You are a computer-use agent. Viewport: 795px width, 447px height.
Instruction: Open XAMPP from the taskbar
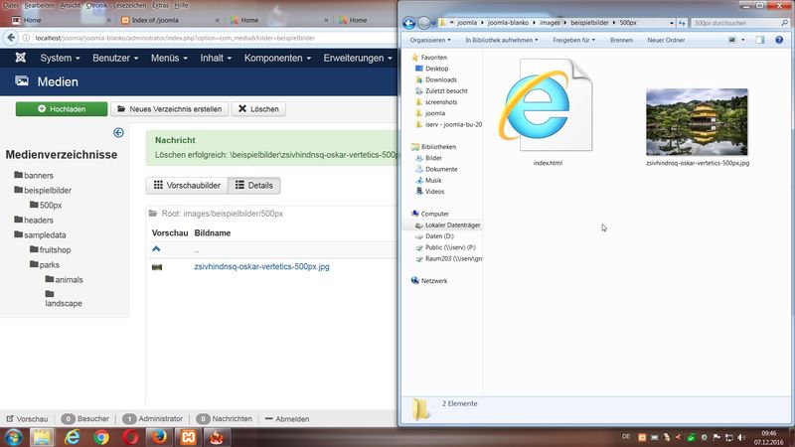click(188, 437)
